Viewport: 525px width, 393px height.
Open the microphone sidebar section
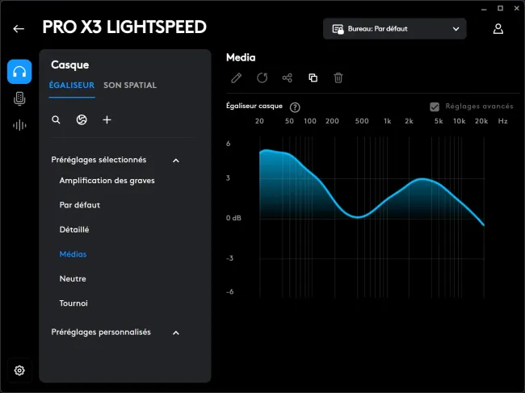pos(19,98)
